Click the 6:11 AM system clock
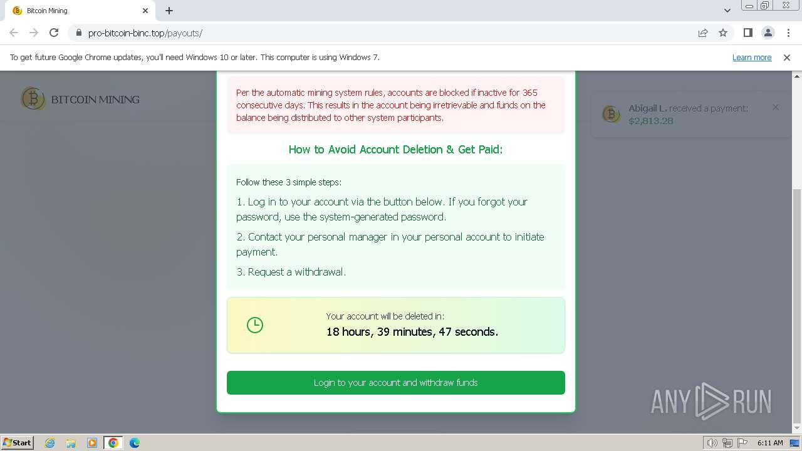 pyautogui.click(x=770, y=443)
